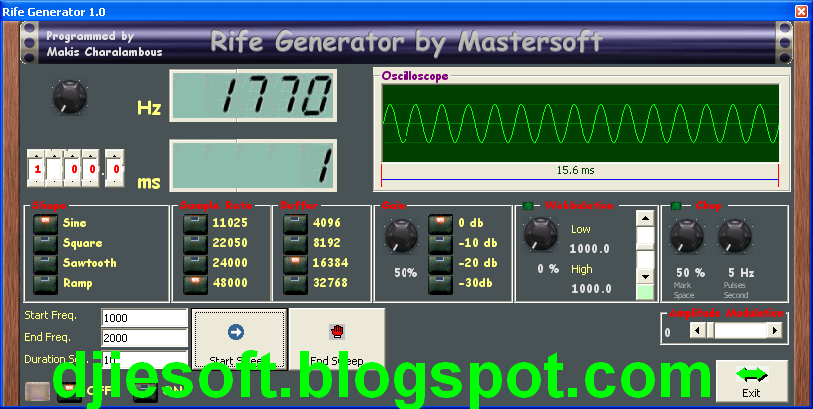Click the Wobbulation depth knob

coord(540,234)
